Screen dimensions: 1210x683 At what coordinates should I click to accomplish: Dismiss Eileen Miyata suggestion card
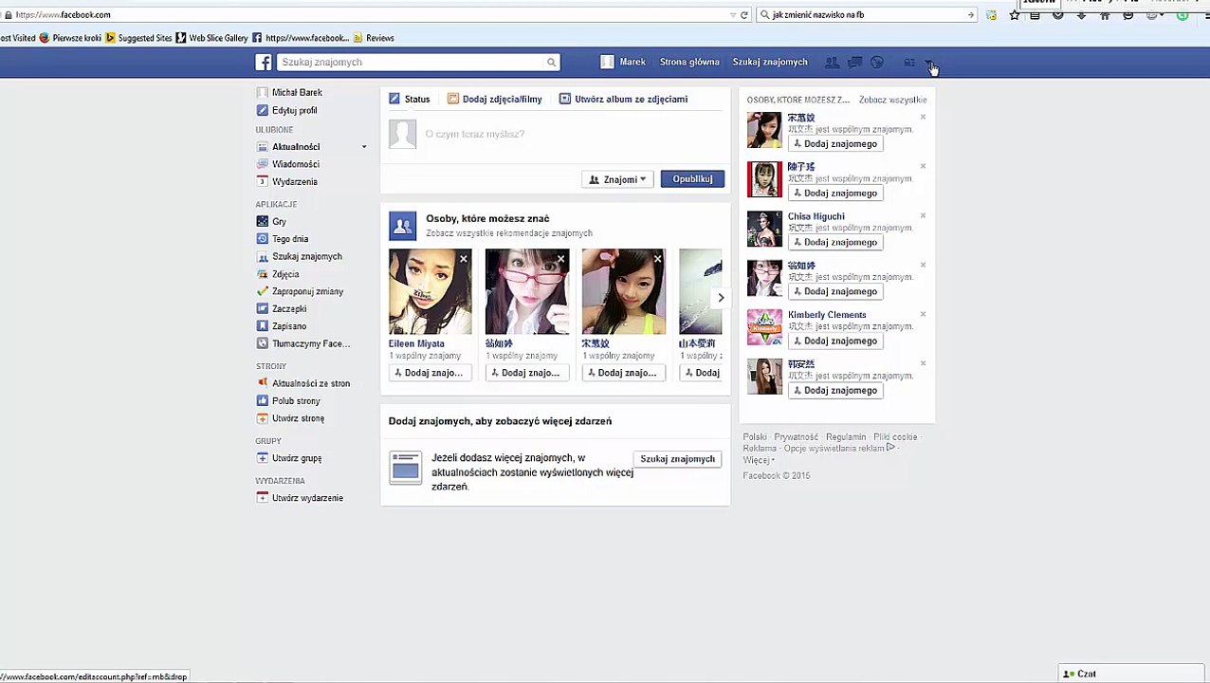click(464, 259)
